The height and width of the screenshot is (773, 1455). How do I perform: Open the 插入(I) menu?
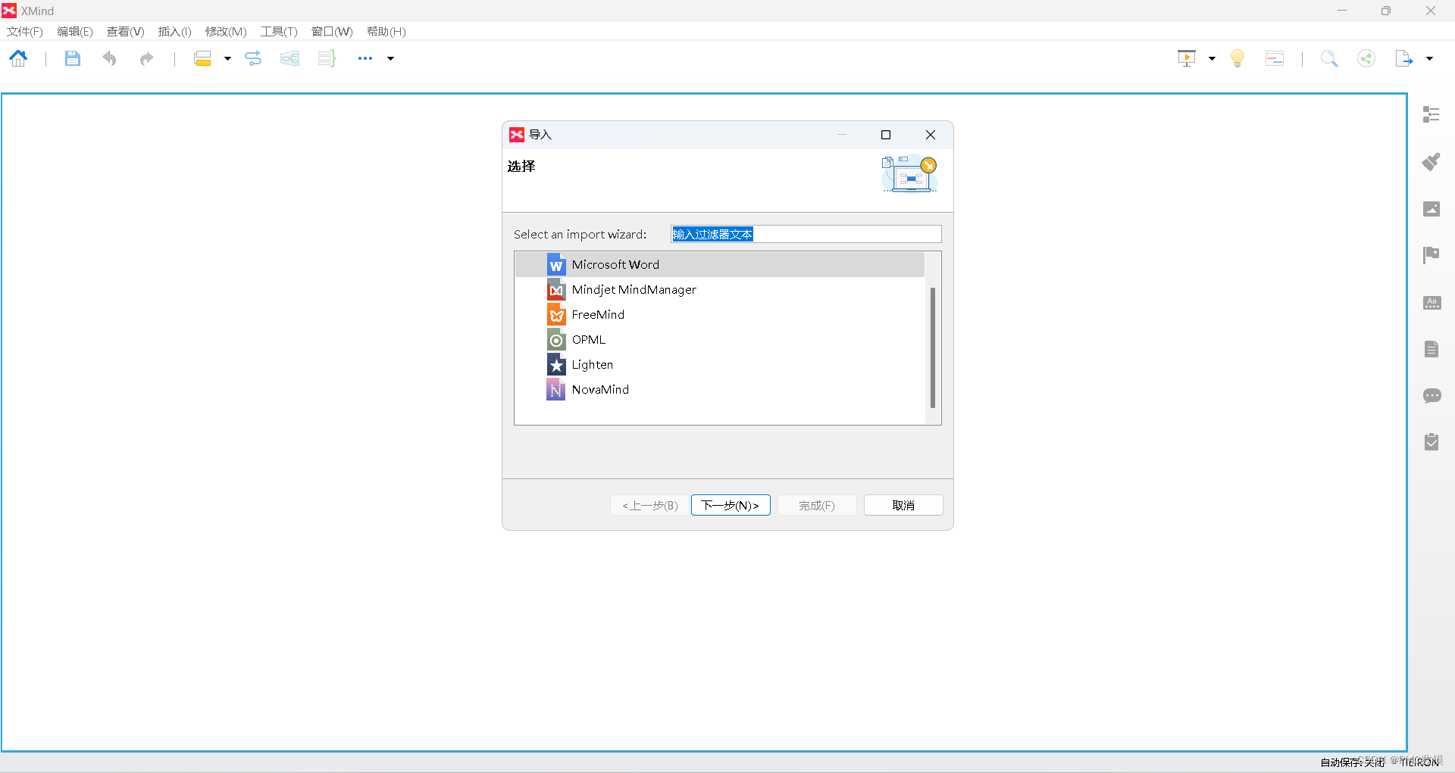tap(174, 31)
